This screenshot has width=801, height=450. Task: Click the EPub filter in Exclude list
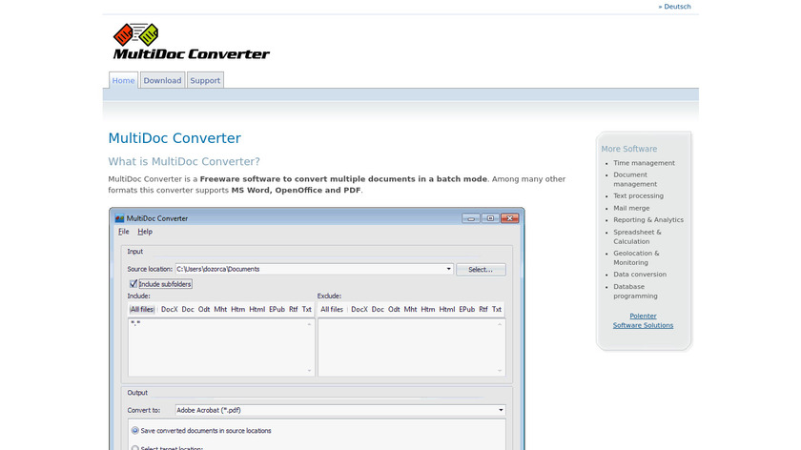click(467, 310)
